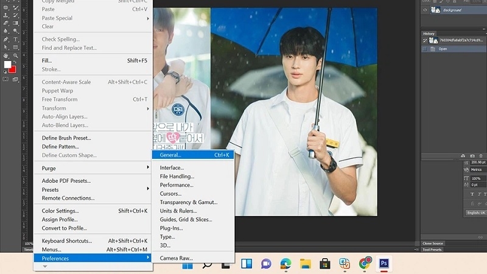Toggle visibility of the Background layer
Image resolution: width=487 pixels, height=274 pixels.
pos(426,10)
